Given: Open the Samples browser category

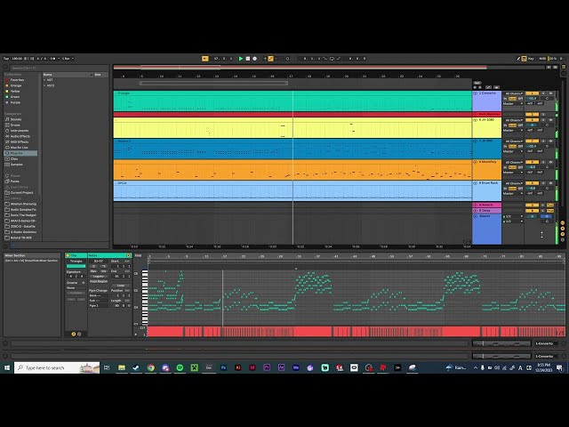Looking at the screenshot, I should (17, 165).
